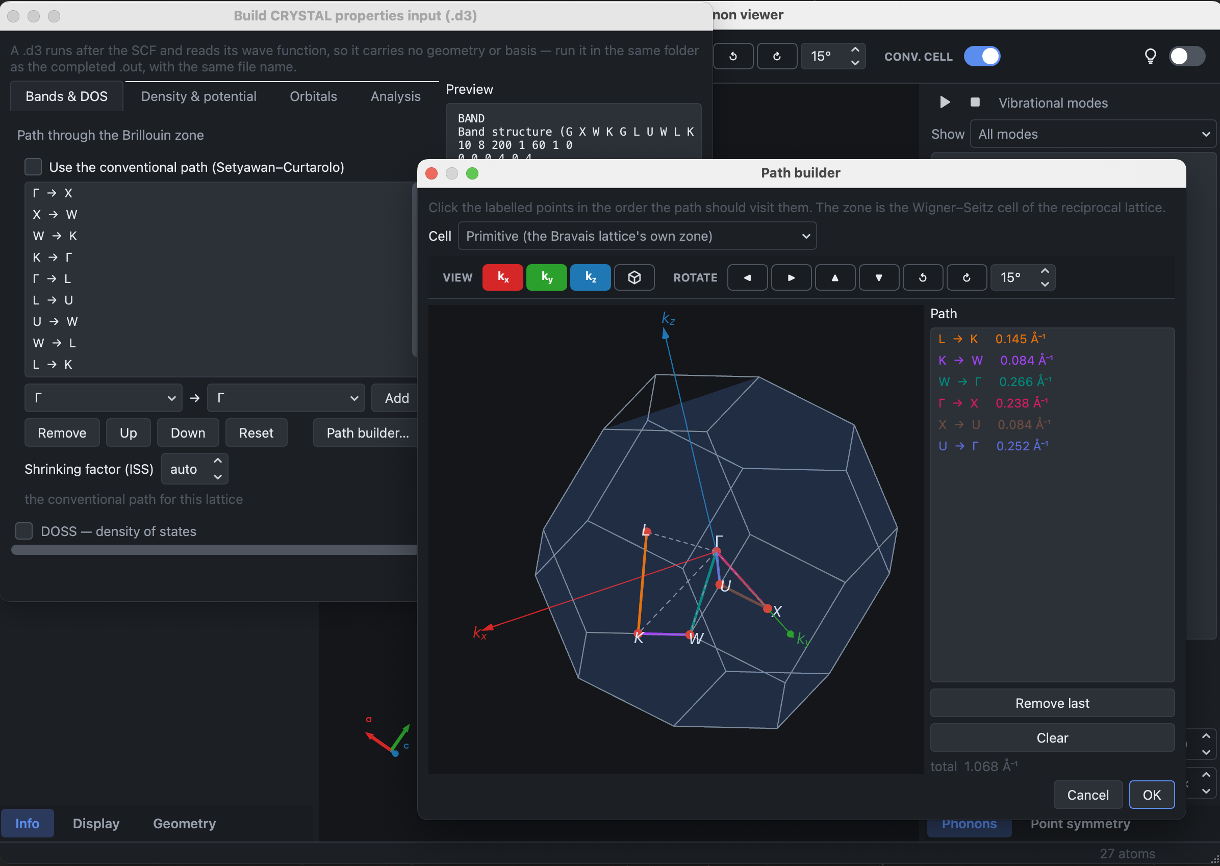Select the X → U 0.084 path entry

click(1052, 424)
